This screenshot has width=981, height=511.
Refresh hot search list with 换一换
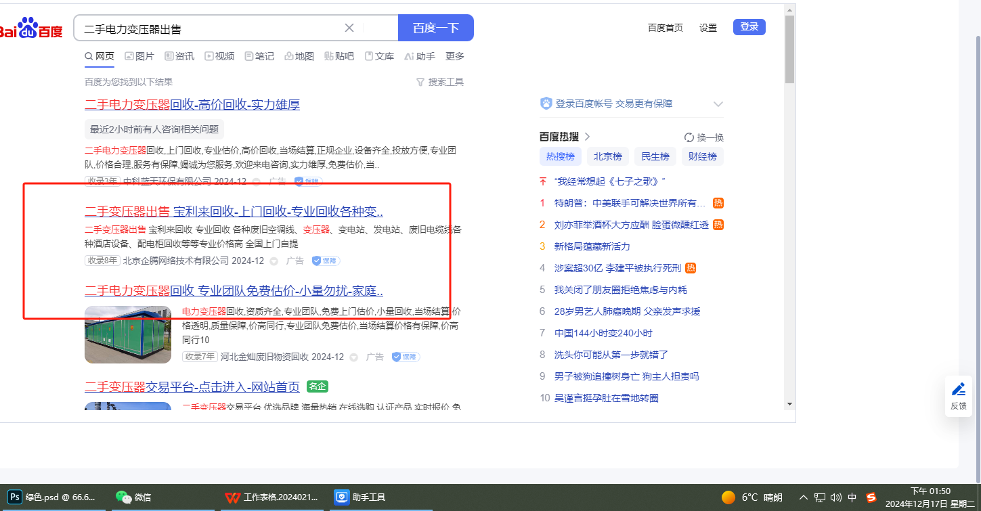pos(704,137)
